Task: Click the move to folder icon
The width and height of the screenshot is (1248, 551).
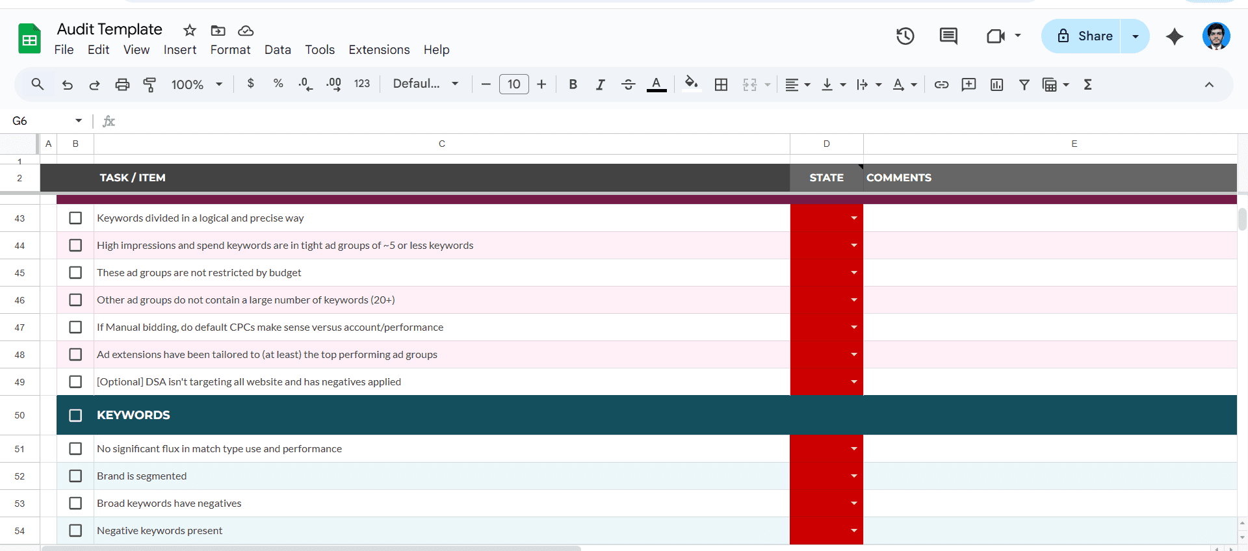Action: coord(218,31)
